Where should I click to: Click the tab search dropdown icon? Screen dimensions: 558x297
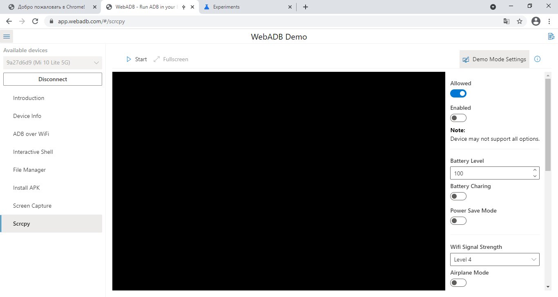[493, 7]
